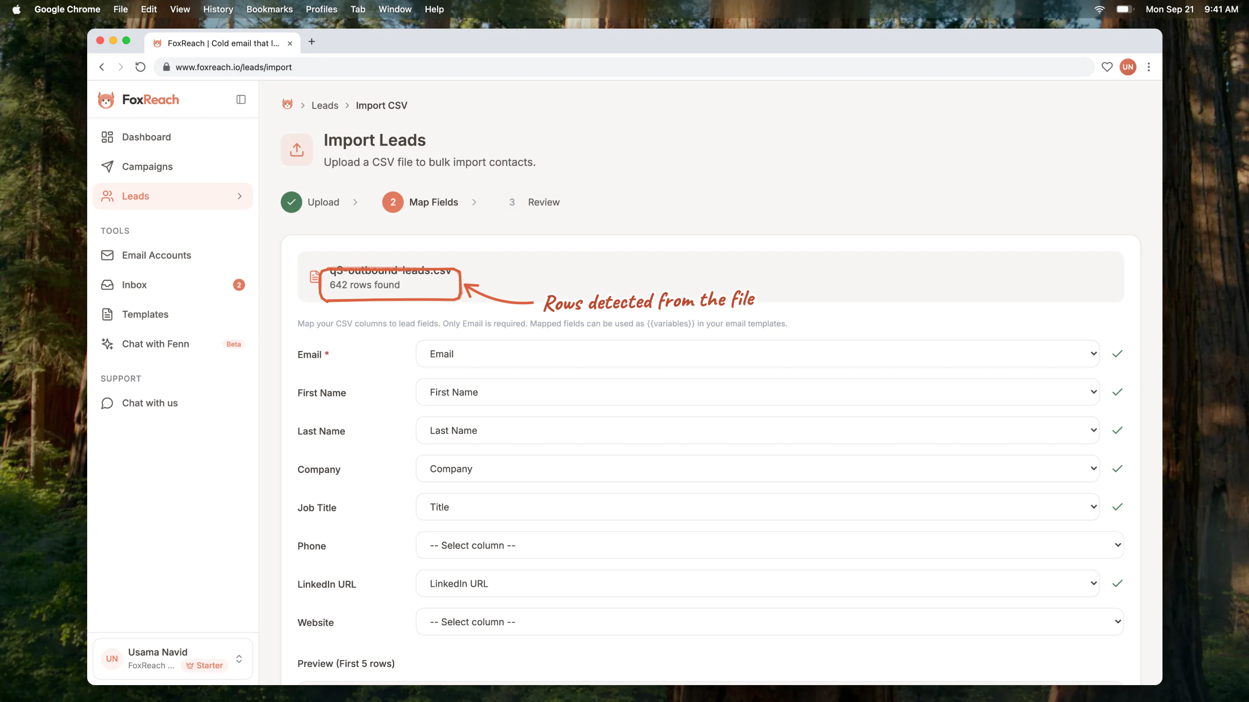Open the Profiles menu
This screenshot has width=1249, height=702.
(x=321, y=9)
